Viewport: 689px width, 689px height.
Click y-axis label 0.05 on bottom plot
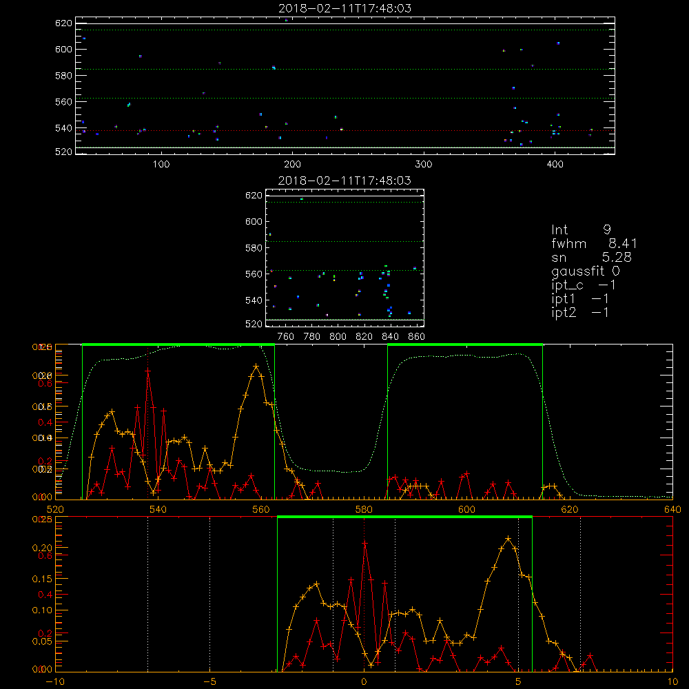point(42,641)
